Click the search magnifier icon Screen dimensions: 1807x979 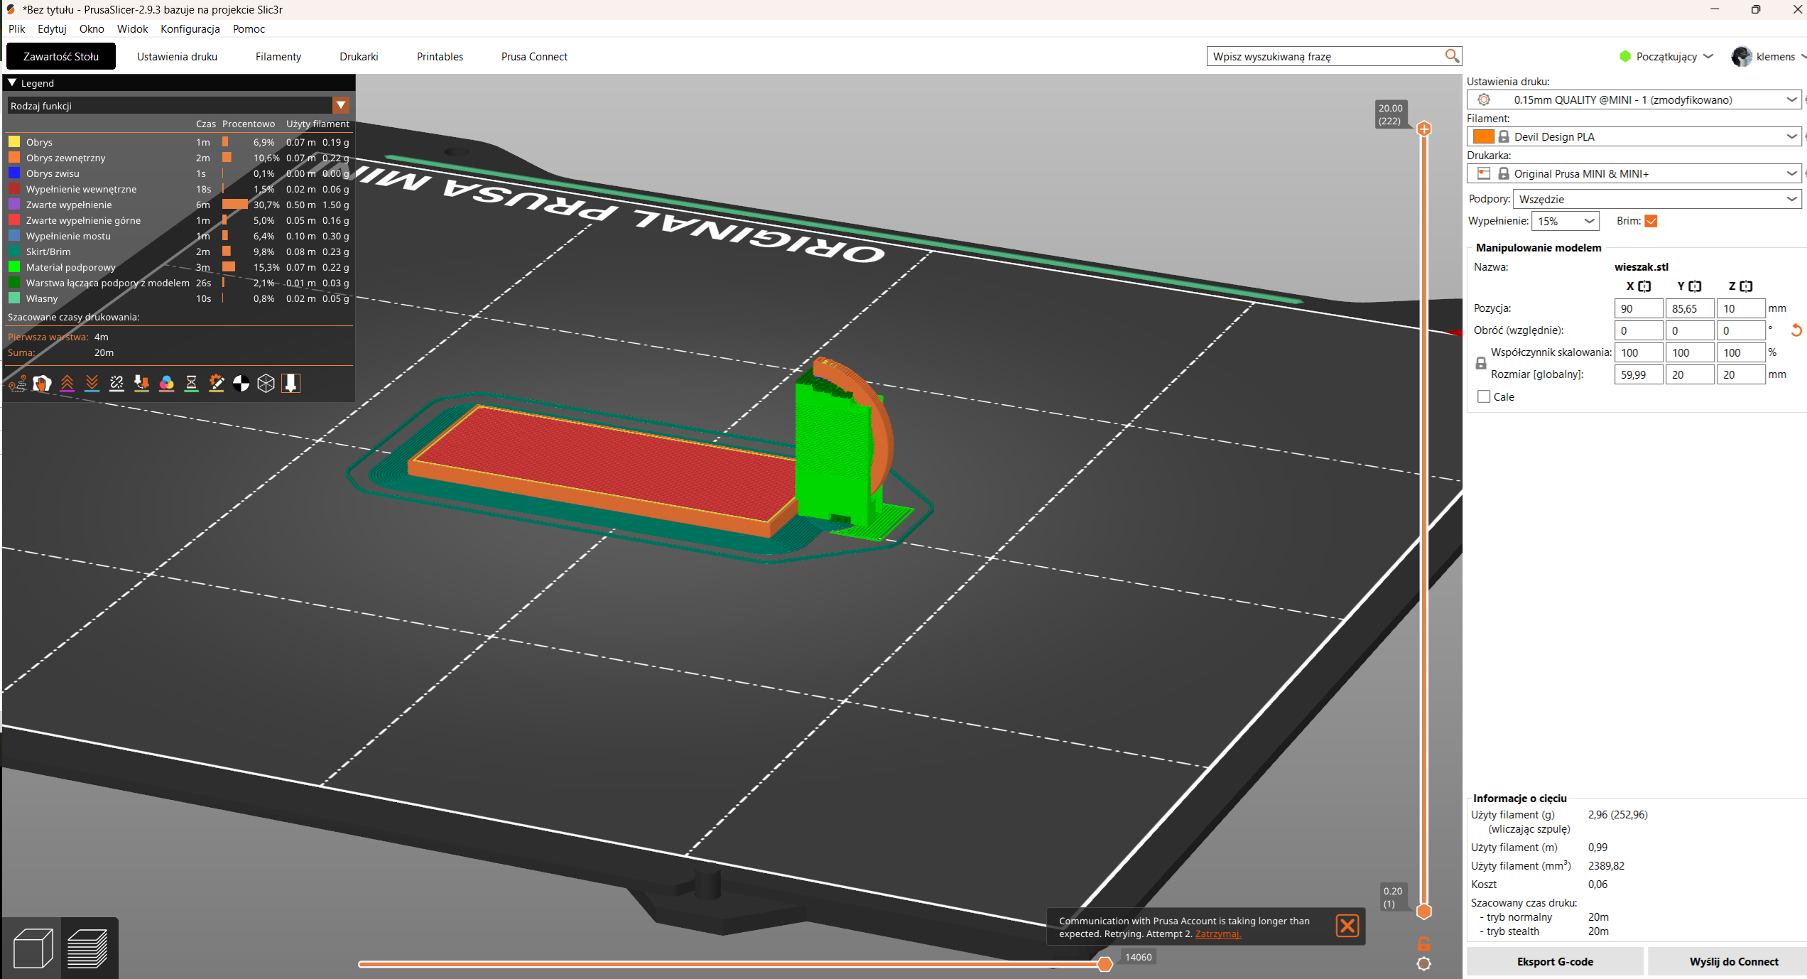pyautogui.click(x=1452, y=56)
